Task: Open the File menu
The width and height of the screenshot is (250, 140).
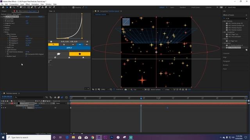Action: (x=2, y=4)
